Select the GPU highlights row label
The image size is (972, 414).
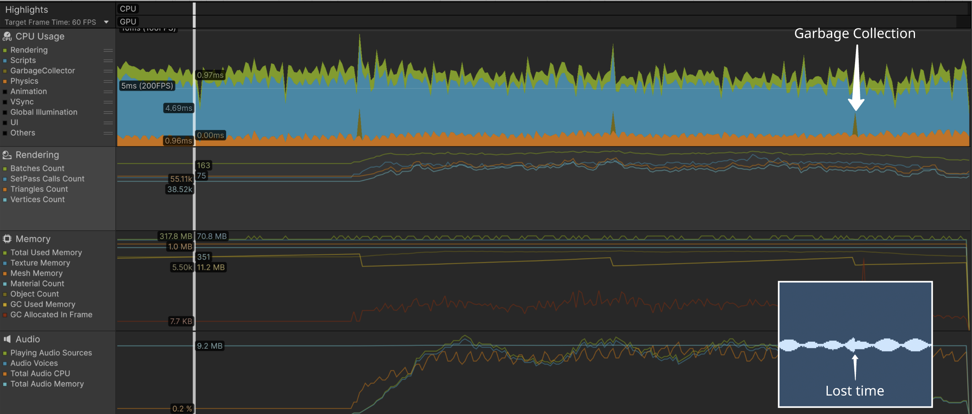pos(128,22)
